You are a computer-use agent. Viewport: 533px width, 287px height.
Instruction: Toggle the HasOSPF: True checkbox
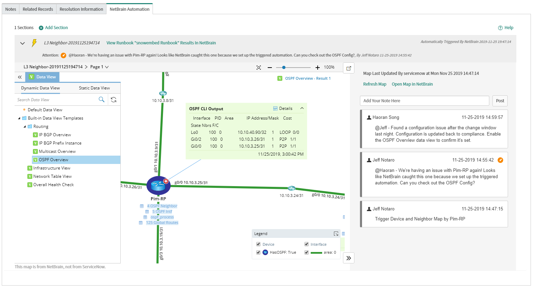[258, 252]
